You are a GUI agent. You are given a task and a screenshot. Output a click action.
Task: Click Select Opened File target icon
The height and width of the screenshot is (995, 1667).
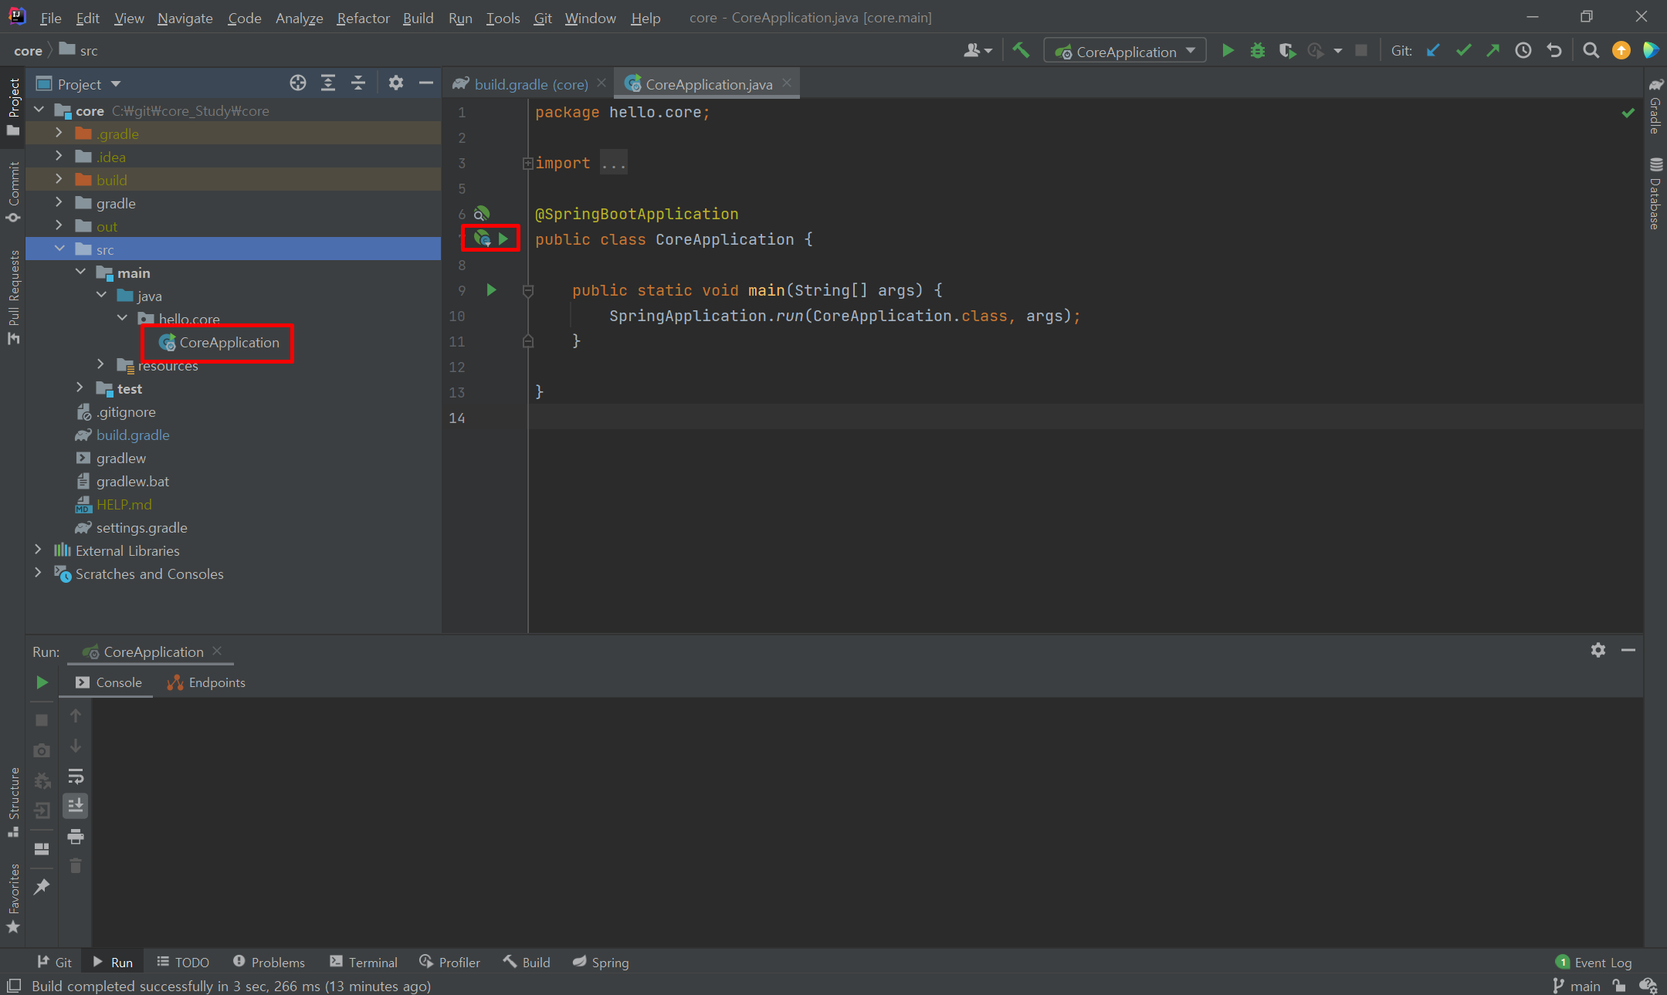coord(298,83)
